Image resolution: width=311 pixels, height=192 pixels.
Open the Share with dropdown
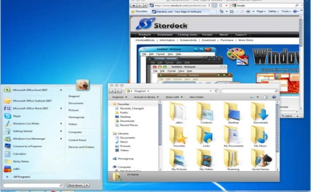click(174, 97)
